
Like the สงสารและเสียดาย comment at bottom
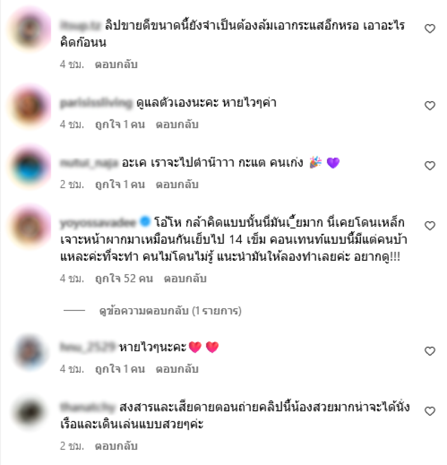tap(430, 411)
